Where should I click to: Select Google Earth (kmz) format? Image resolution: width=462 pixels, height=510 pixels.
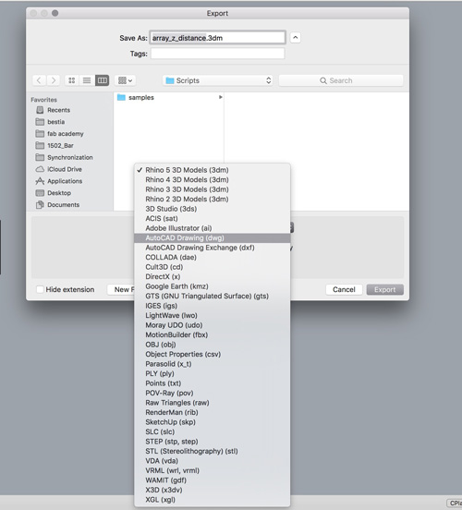click(213, 286)
